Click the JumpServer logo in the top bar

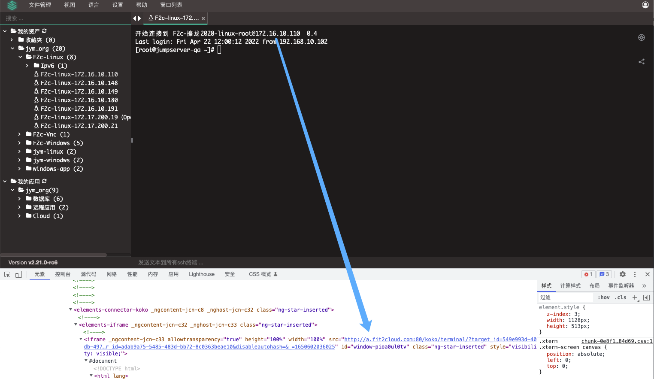pos(12,6)
